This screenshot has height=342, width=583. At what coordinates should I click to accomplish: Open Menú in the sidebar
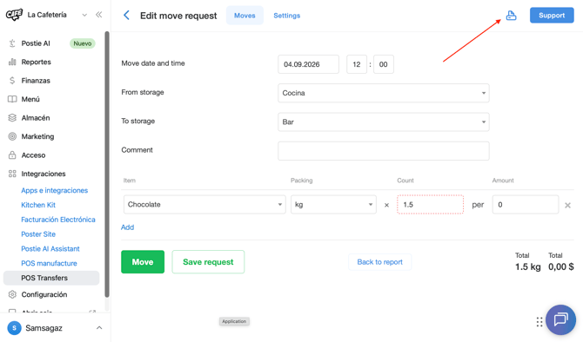(x=30, y=99)
